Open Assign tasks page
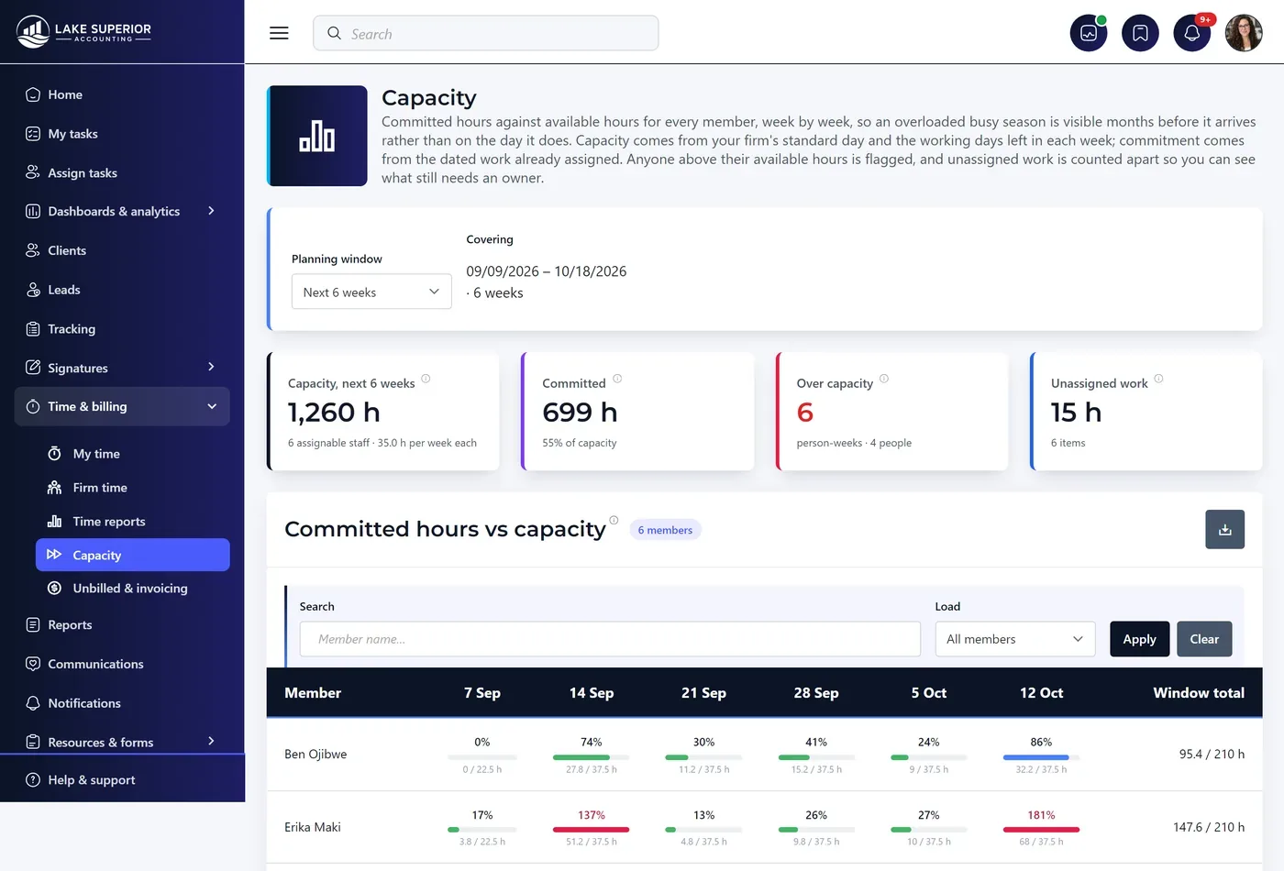 click(x=122, y=172)
